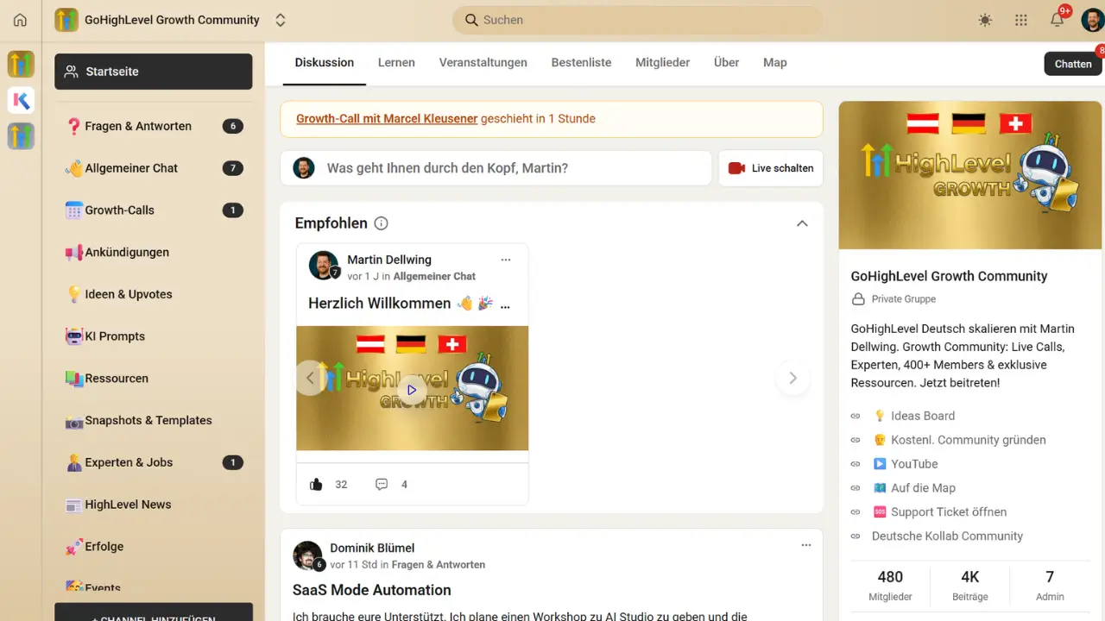Click the Channel hinzufügen button

154,612
